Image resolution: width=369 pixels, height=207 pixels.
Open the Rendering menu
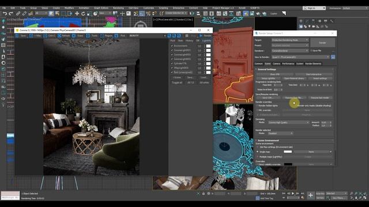[x=118, y=8]
